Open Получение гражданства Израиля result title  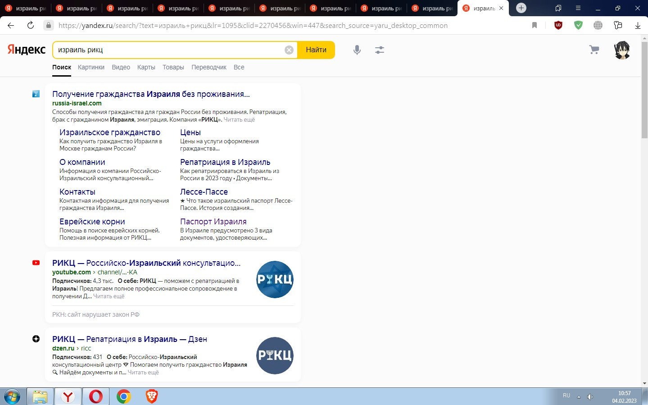click(x=151, y=94)
